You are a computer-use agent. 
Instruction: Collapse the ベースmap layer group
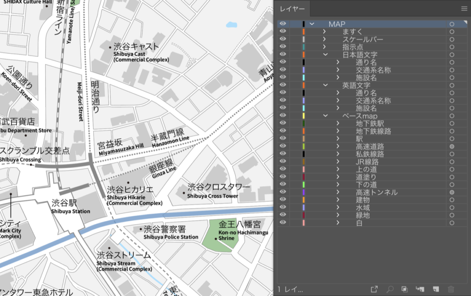325,115
